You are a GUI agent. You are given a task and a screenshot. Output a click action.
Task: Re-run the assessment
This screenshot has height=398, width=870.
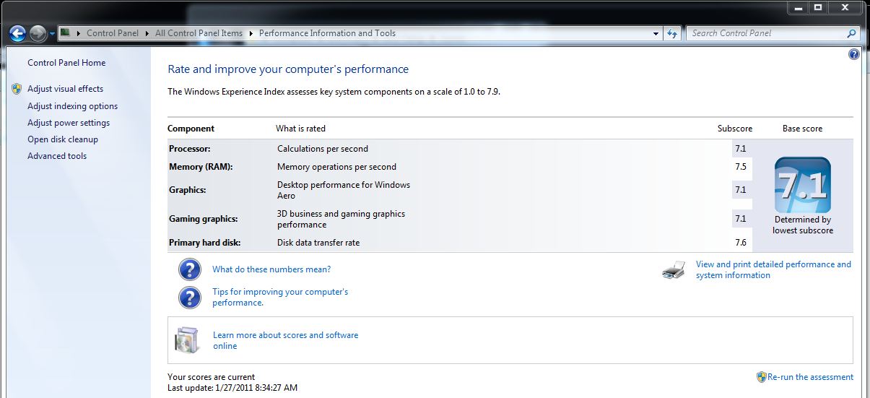pyautogui.click(x=810, y=377)
